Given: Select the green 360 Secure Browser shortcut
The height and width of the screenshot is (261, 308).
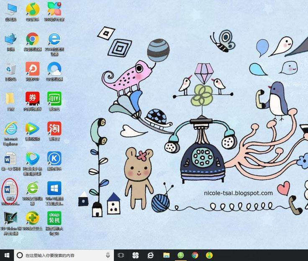Looking at the screenshot, I should (x=32, y=194).
